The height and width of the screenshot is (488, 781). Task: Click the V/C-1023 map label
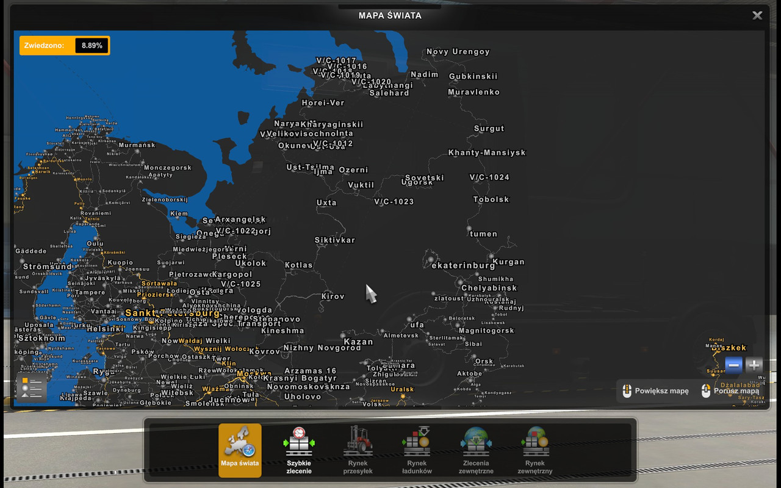pyautogui.click(x=394, y=202)
